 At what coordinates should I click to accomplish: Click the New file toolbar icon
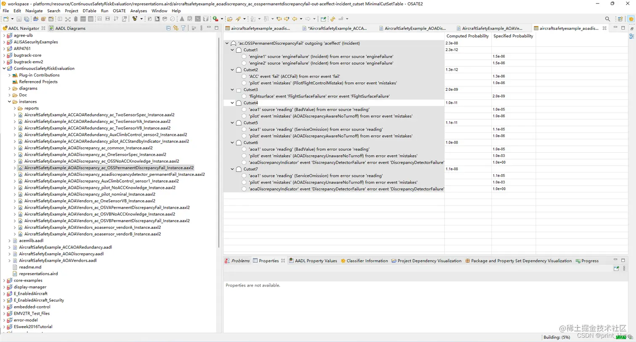coord(6,19)
